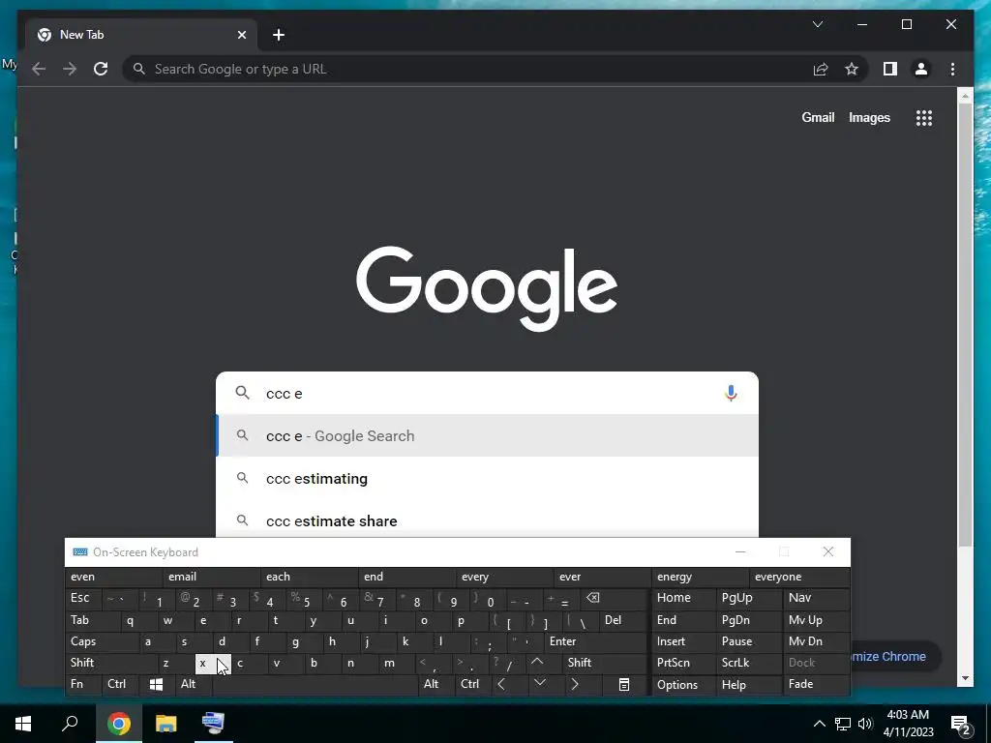This screenshot has width=991, height=743.
Task: Tap the PrtScn key on keyboard
Action: [x=684, y=663]
